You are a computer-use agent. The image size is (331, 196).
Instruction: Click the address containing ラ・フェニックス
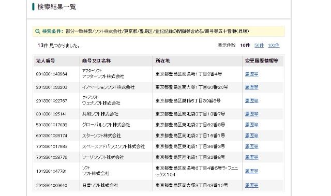click(197, 171)
